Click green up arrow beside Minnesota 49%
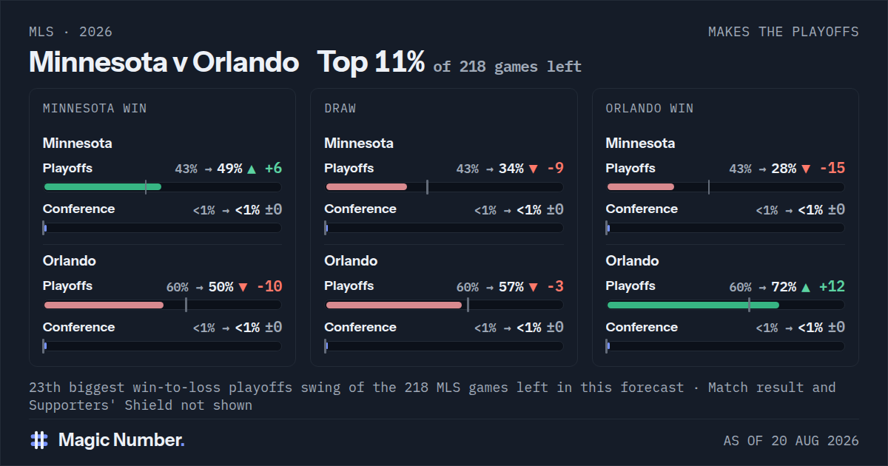This screenshot has height=466, width=888. tap(252, 169)
